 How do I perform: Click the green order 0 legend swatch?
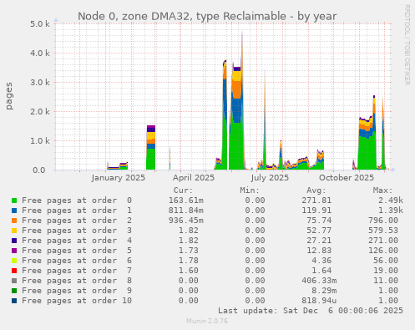click(x=14, y=201)
